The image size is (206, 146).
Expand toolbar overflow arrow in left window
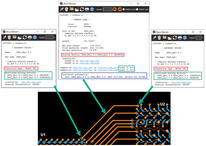(x=55, y=37)
